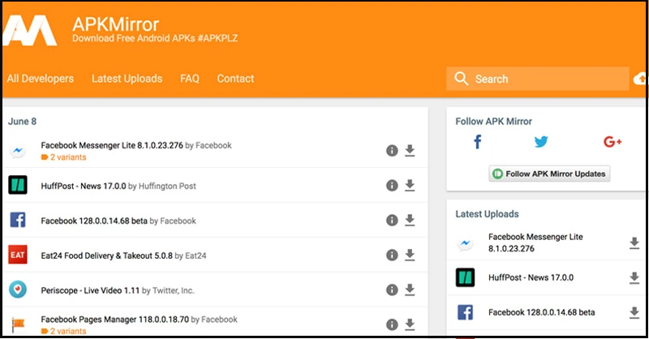Download Facebook beta from sidebar
The height and width of the screenshot is (339, 649).
[x=634, y=312]
